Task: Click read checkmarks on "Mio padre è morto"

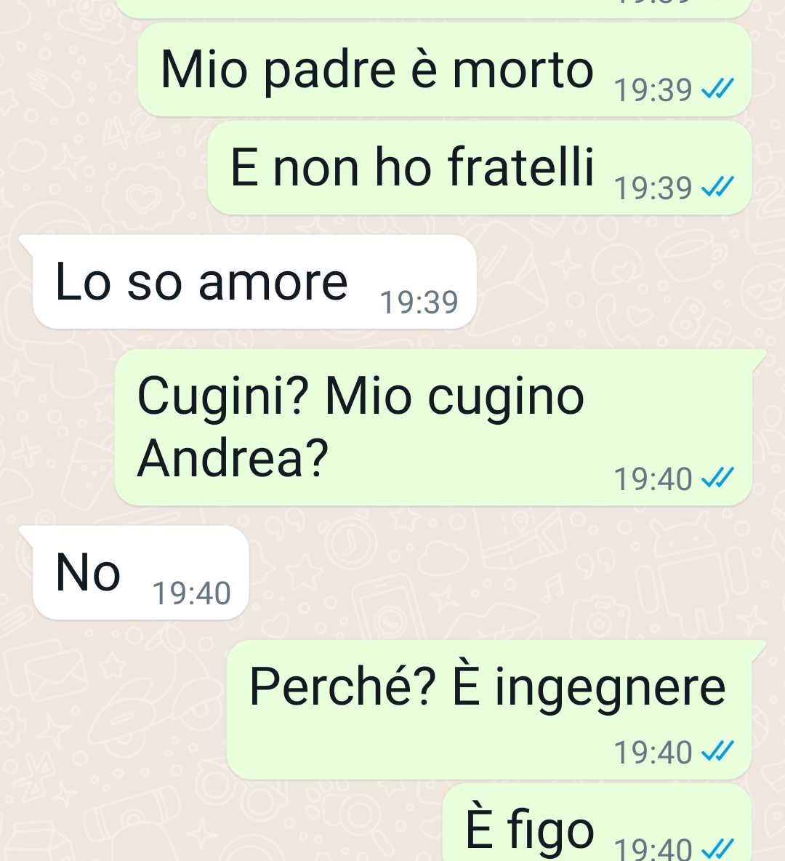Action: tap(718, 89)
